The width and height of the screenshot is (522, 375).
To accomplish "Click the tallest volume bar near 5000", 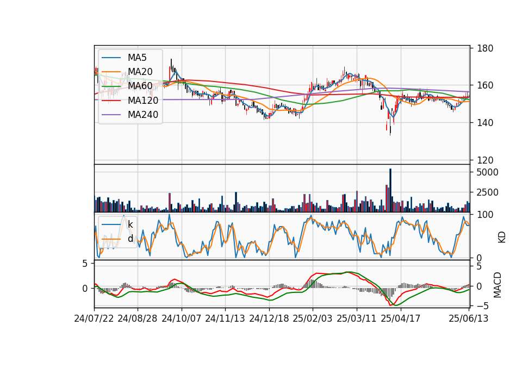I will click(390, 190).
